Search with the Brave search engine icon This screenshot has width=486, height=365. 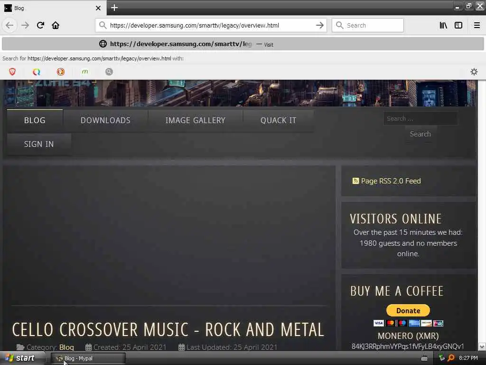tap(12, 72)
